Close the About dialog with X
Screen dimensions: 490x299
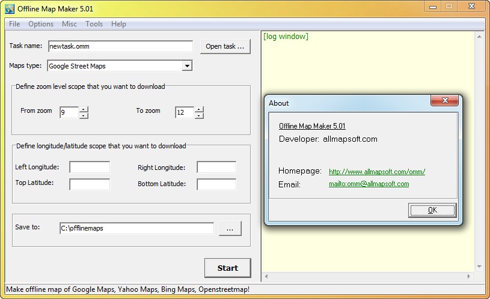445,100
